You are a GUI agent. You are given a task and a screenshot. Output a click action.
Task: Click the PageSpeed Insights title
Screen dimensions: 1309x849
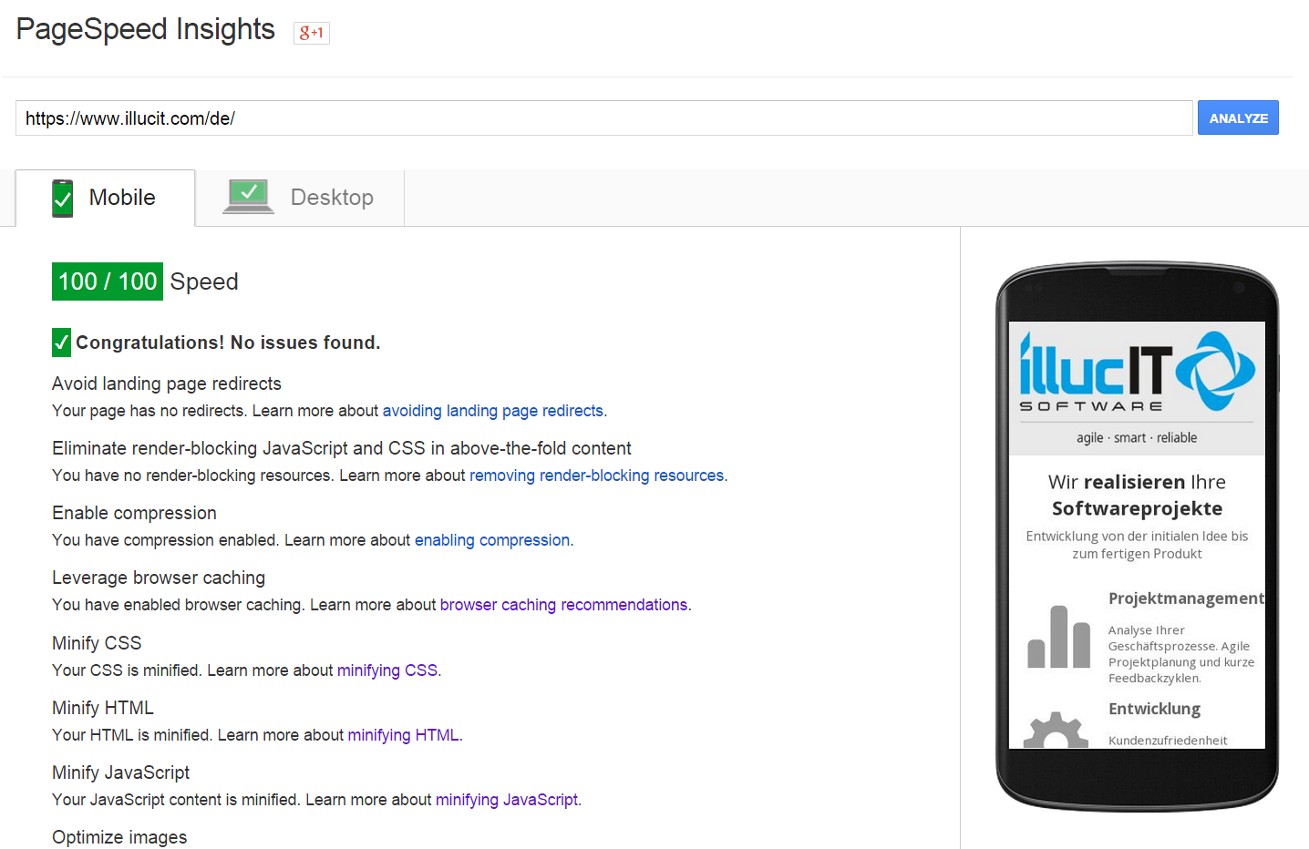(x=146, y=29)
